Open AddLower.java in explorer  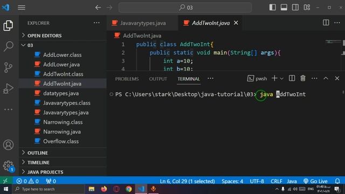point(63,65)
